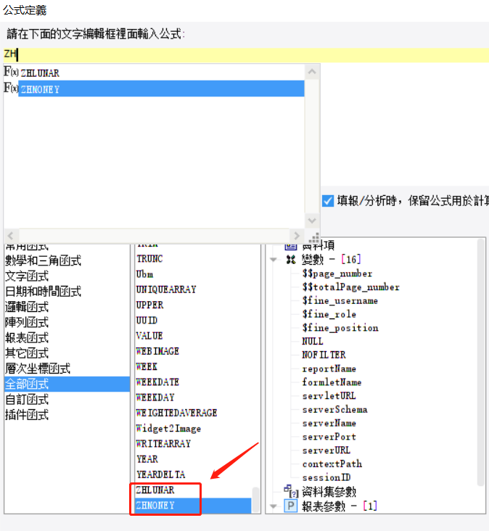The width and height of the screenshot is (489, 531).
Task: Toggle 填報/分析時保留公式 checkbox
Action: pos(328,201)
